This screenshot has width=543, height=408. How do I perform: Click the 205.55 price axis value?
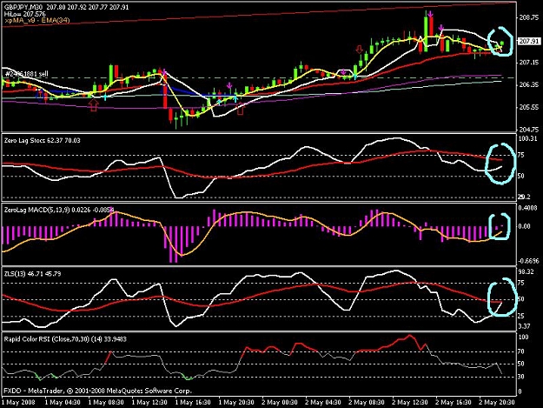[529, 108]
